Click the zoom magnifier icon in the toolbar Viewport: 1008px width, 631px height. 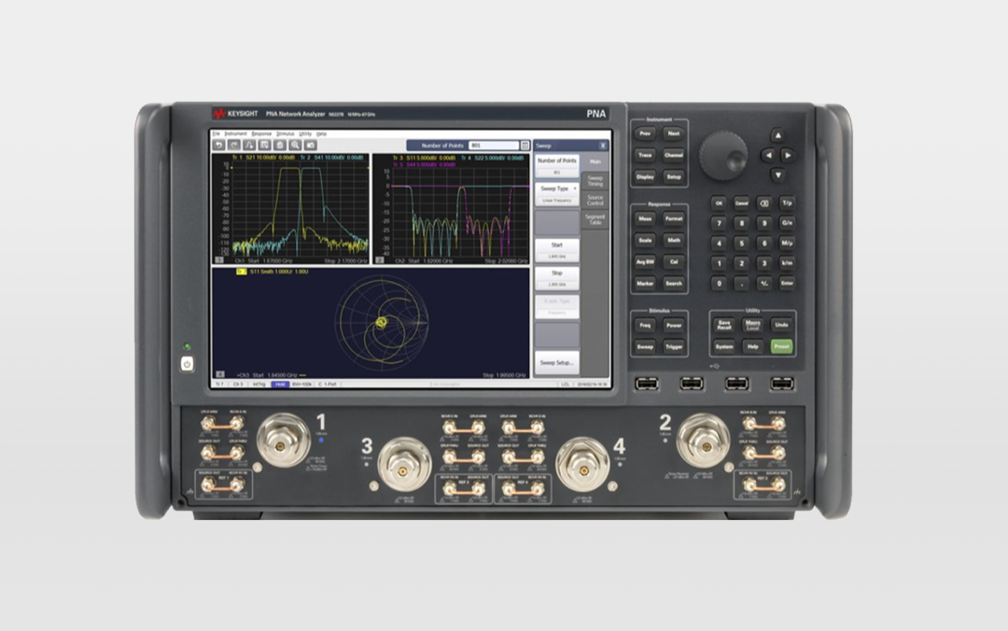pos(295,146)
